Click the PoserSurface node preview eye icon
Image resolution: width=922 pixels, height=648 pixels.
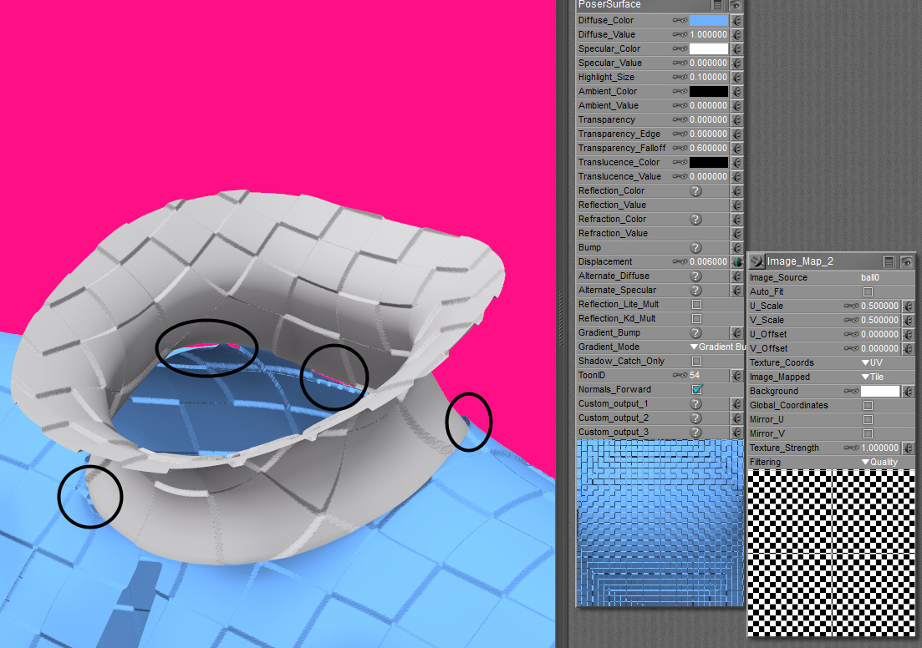click(736, 5)
